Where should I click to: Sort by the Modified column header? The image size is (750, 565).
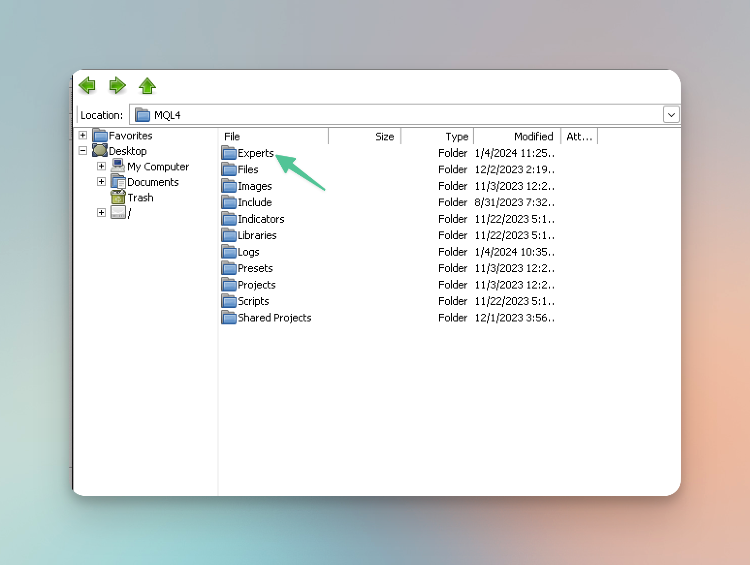tap(517, 137)
